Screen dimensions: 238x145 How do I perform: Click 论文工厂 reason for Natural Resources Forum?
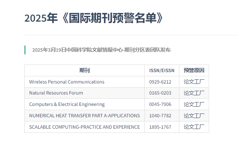pos(194,93)
